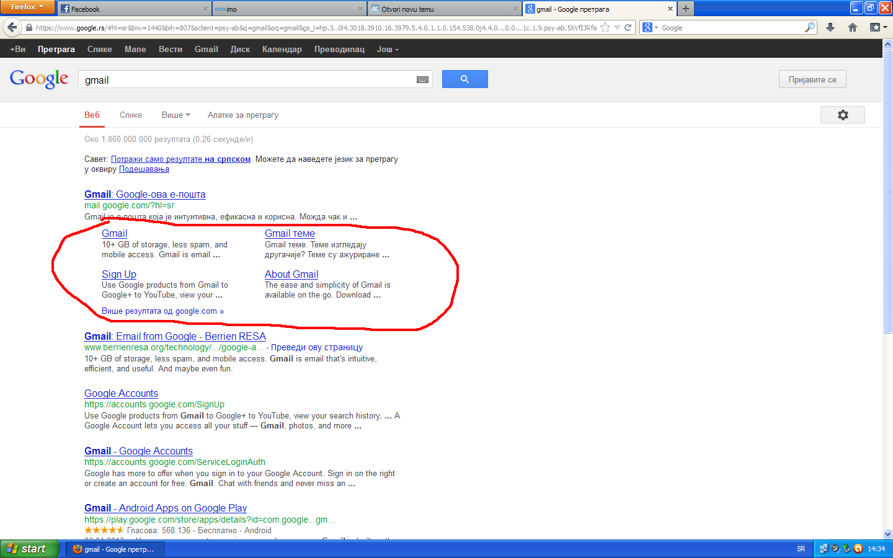Screen dimensions: 893x558
Task: Click the magnifier in the Firefox search box
Action: coord(809,27)
